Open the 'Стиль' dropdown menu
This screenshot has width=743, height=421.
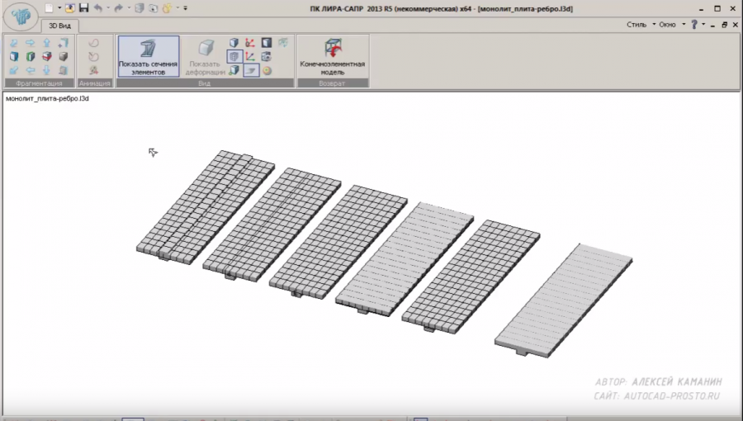[x=640, y=25]
